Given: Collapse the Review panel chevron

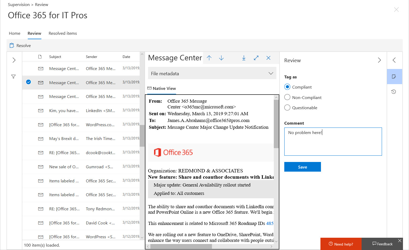Looking at the screenshot, I should tap(379, 60).
